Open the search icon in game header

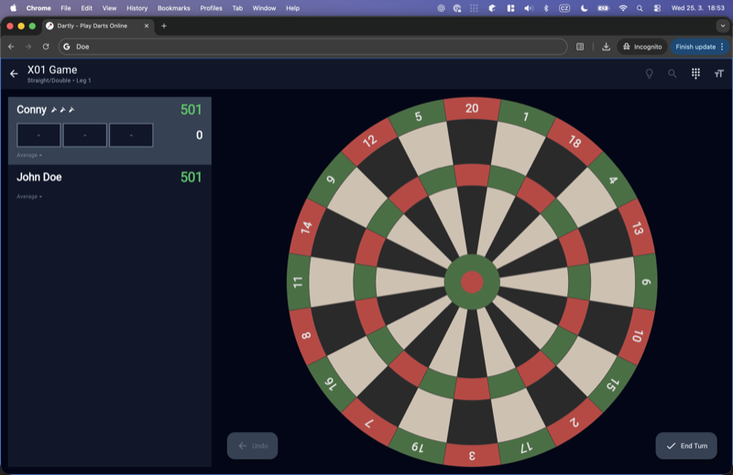[x=673, y=73]
